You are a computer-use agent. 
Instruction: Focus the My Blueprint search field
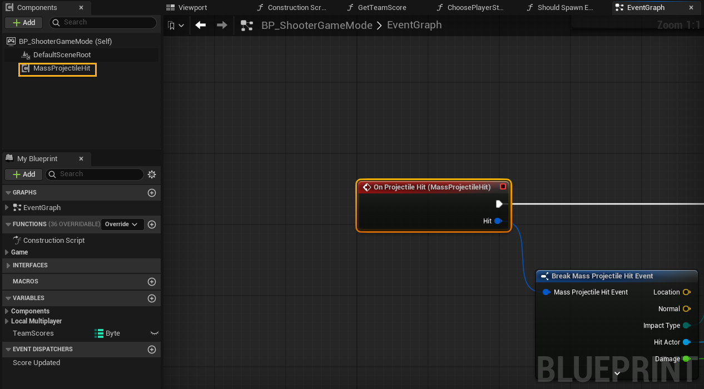point(95,174)
